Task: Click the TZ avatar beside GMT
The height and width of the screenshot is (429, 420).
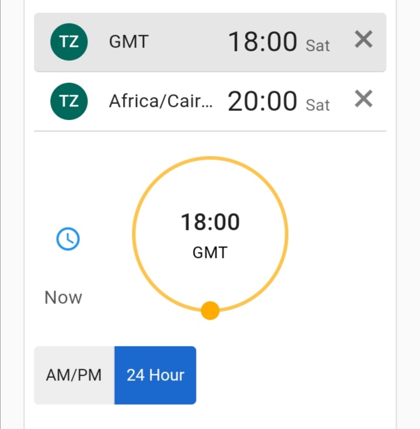Action: point(69,42)
